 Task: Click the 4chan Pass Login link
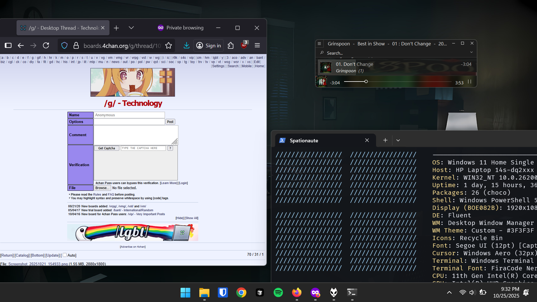183,183
